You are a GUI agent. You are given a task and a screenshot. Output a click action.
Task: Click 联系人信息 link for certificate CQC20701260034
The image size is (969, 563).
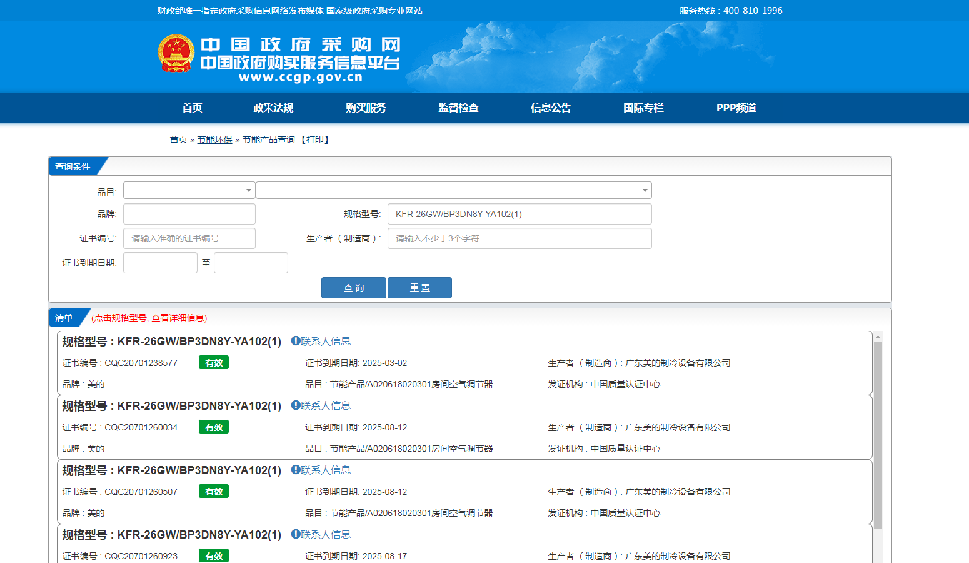pyautogui.click(x=326, y=405)
